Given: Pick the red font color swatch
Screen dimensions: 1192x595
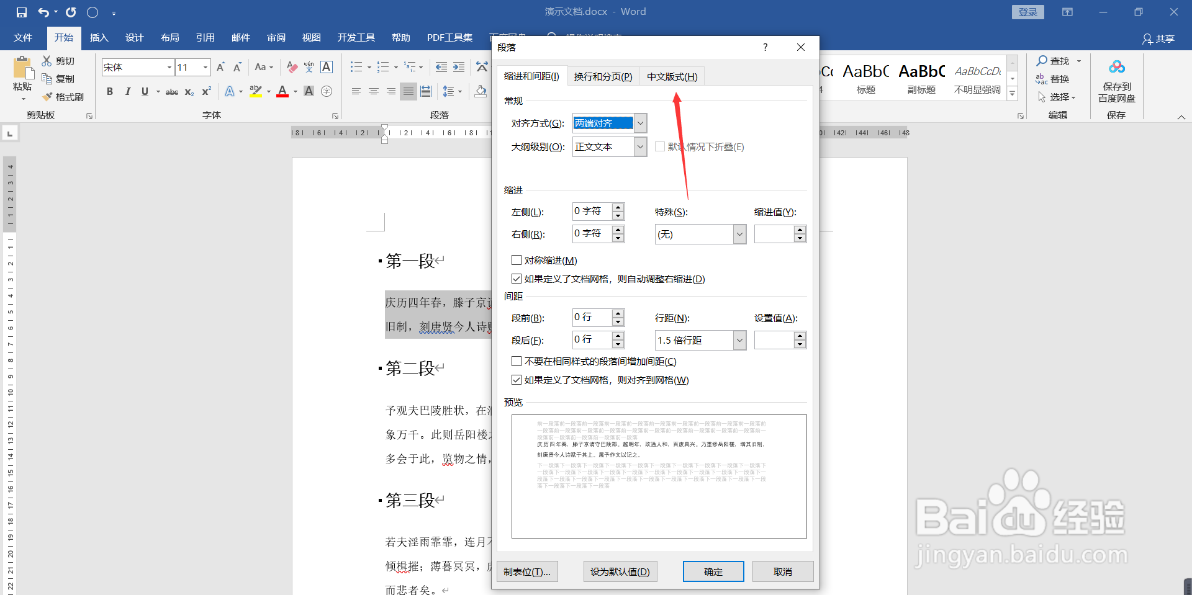Looking at the screenshot, I should click(x=281, y=95).
